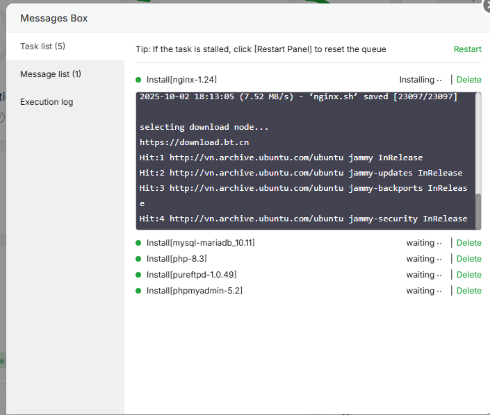Remove the php-8.3 install task

click(x=468, y=259)
